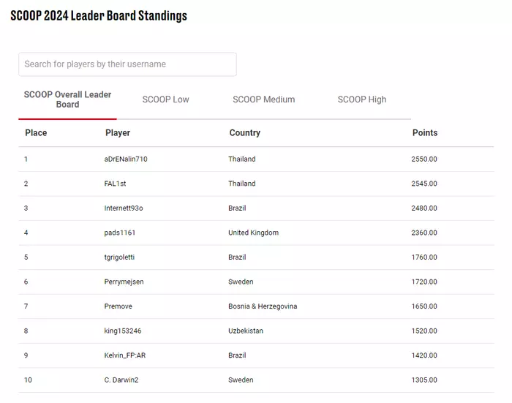The image size is (512, 403).
Task: Click the Place column header
Action: pos(36,132)
